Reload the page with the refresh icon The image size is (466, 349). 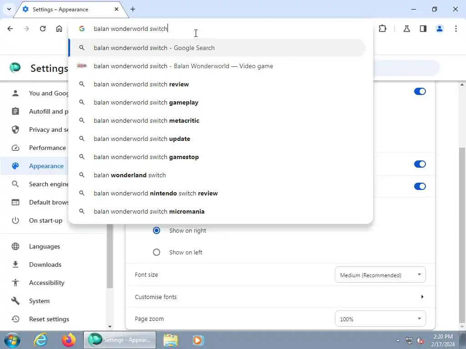click(43, 29)
